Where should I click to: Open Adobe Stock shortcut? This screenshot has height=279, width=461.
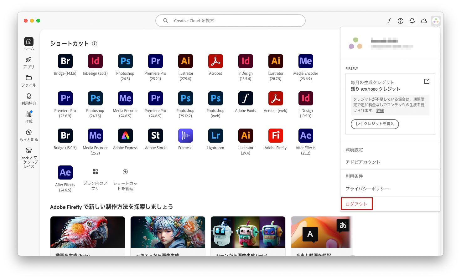[155, 135]
